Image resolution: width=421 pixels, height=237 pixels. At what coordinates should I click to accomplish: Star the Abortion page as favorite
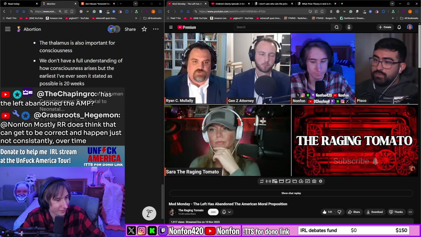144,29
